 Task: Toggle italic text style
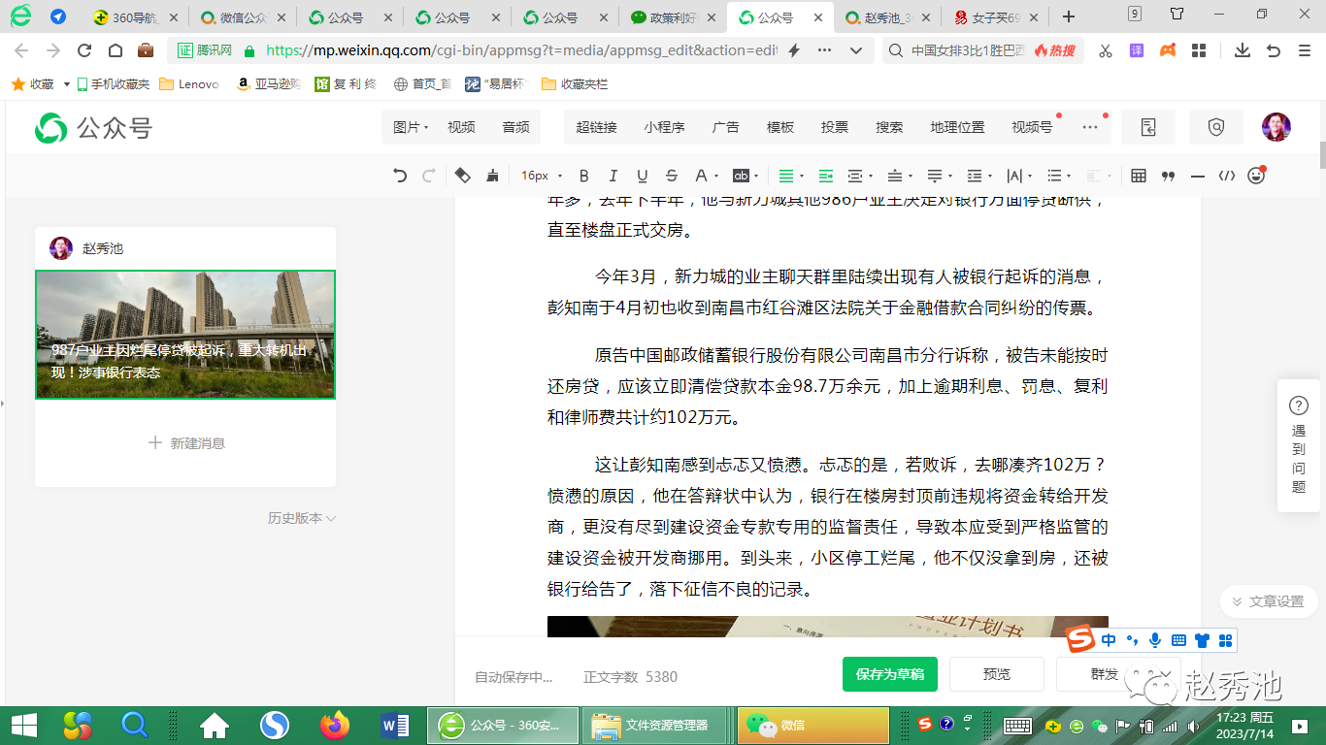coord(613,176)
